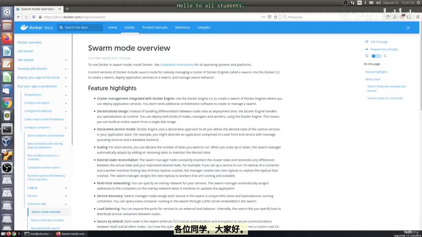Viewport: 422px width, 237px height.
Task: Expand Deploy your app to the cloud
Action: click(66, 78)
